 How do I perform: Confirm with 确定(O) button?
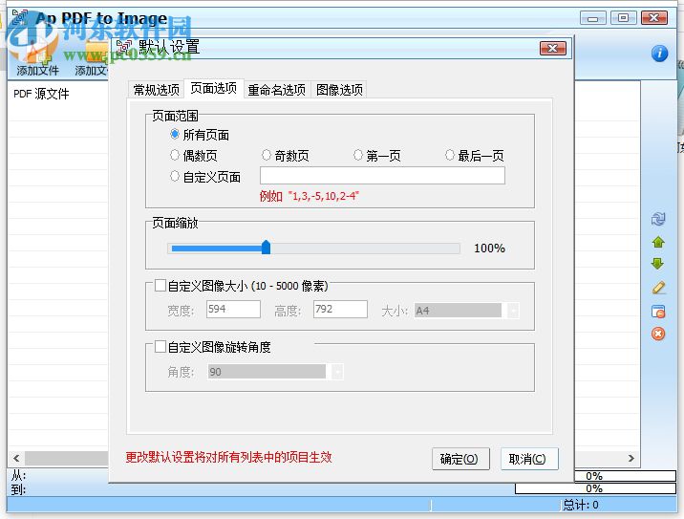coord(460,459)
